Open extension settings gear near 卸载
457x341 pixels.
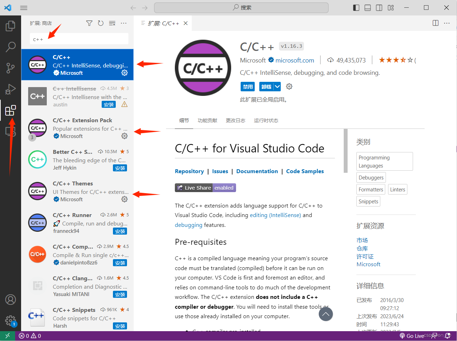tap(289, 86)
